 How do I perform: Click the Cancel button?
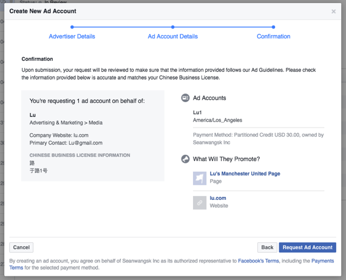click(x=21, y=247)
